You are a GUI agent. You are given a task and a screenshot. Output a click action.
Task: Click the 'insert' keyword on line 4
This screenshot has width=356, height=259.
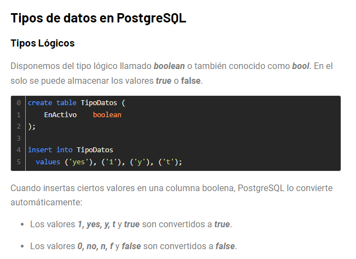tap(40, 150)
